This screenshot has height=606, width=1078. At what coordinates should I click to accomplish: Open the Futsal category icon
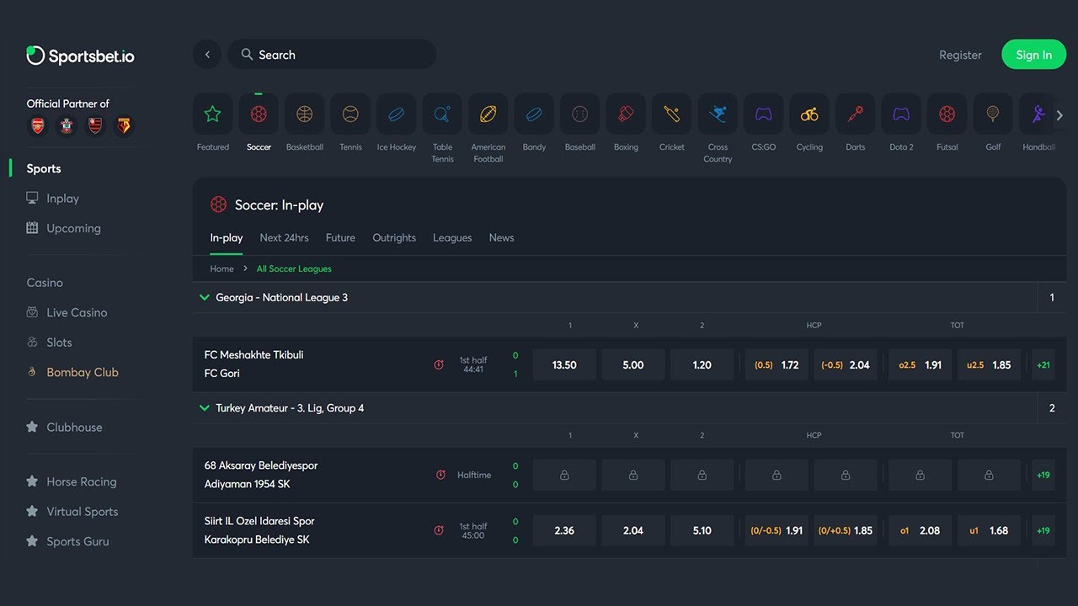[x=947, y=114]
